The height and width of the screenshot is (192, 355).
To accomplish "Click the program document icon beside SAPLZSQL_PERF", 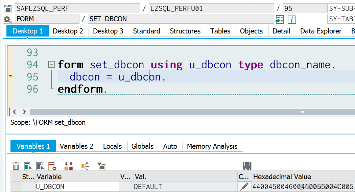I will coord(8,8).
